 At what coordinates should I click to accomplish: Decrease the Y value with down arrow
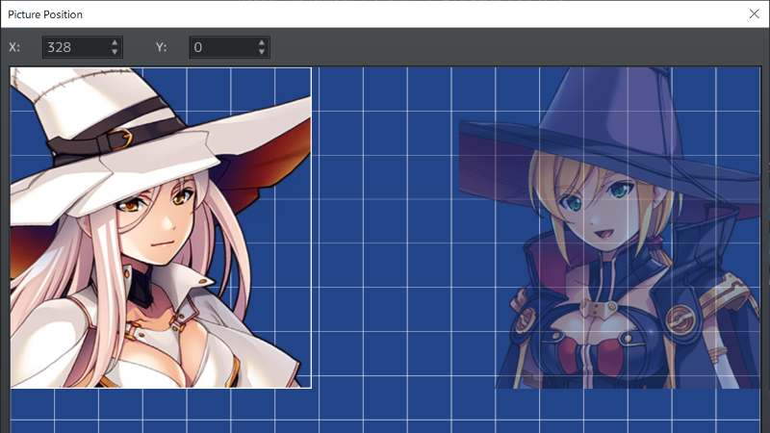click(262, 52)
